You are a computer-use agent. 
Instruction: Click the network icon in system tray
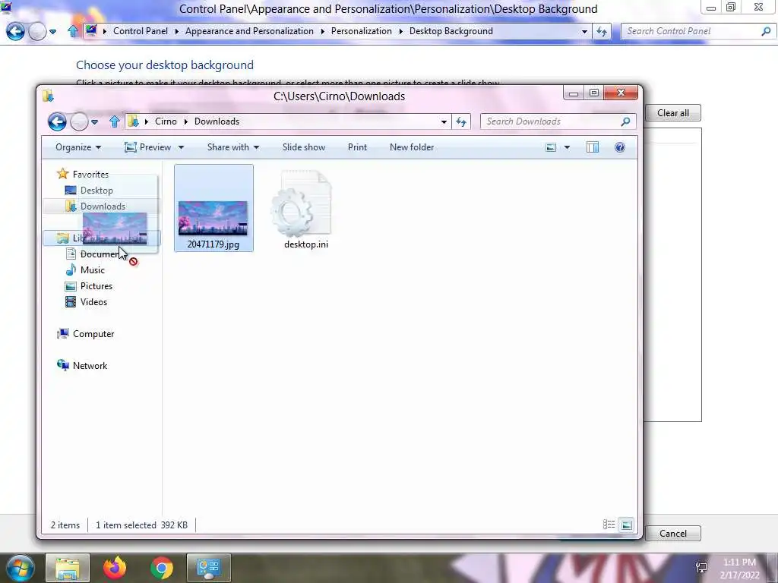click(701, 568)
